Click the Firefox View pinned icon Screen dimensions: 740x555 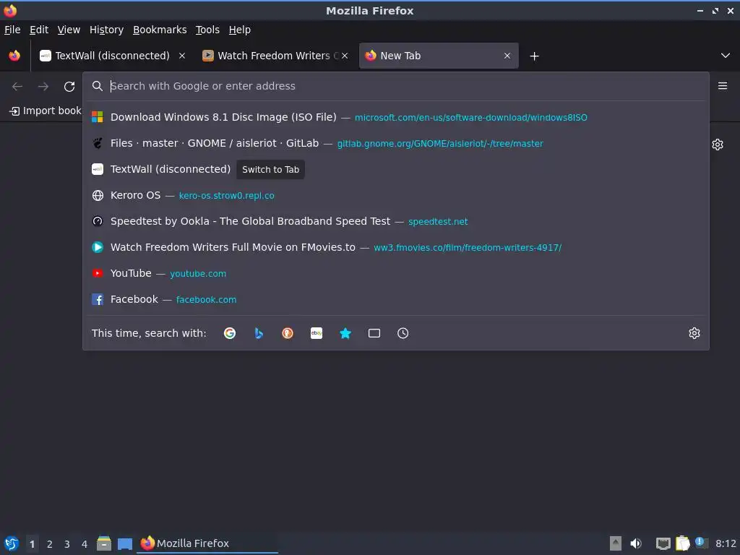point(14,56)
